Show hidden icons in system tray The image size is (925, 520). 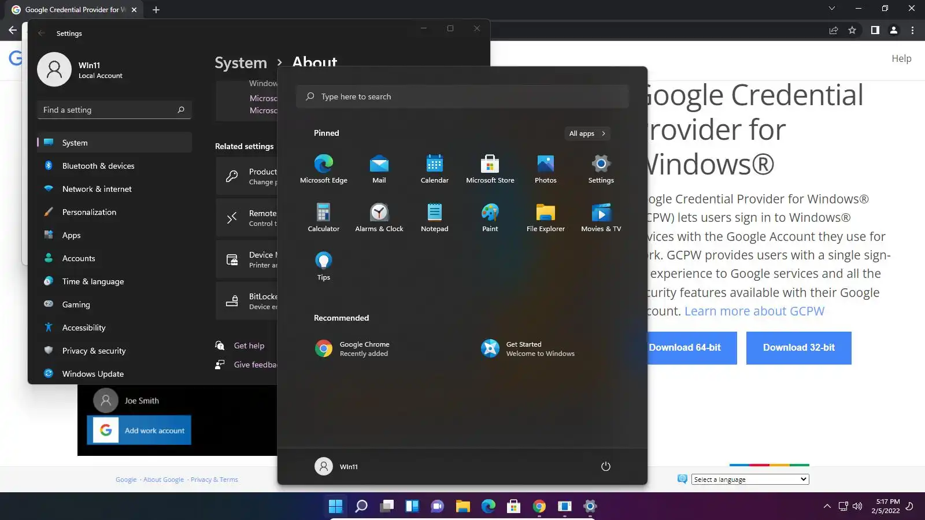(x=827, y=506)
